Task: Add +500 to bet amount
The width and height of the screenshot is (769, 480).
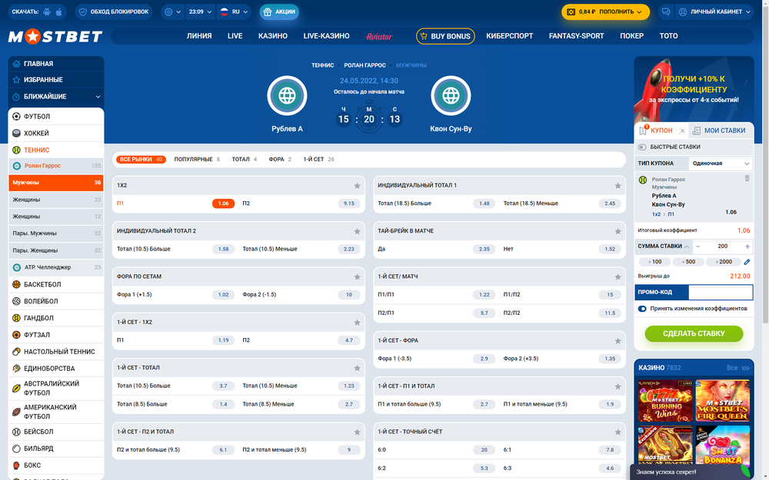Action: (688, 262)
